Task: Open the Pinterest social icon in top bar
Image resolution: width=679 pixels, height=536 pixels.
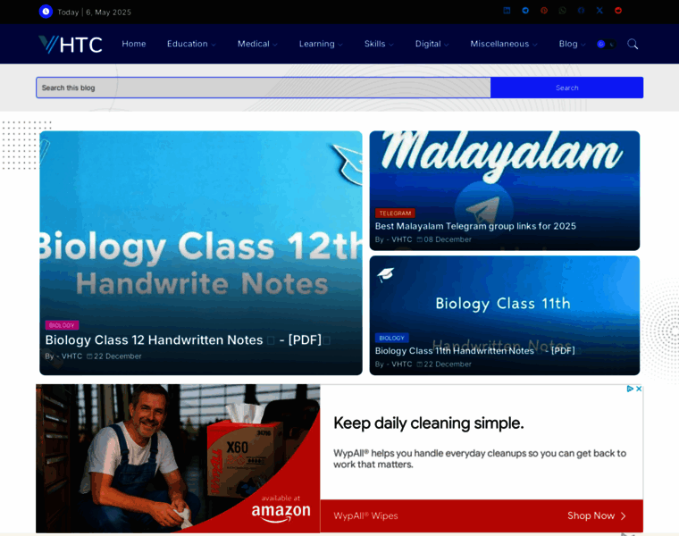Action: tap(544, 11)
